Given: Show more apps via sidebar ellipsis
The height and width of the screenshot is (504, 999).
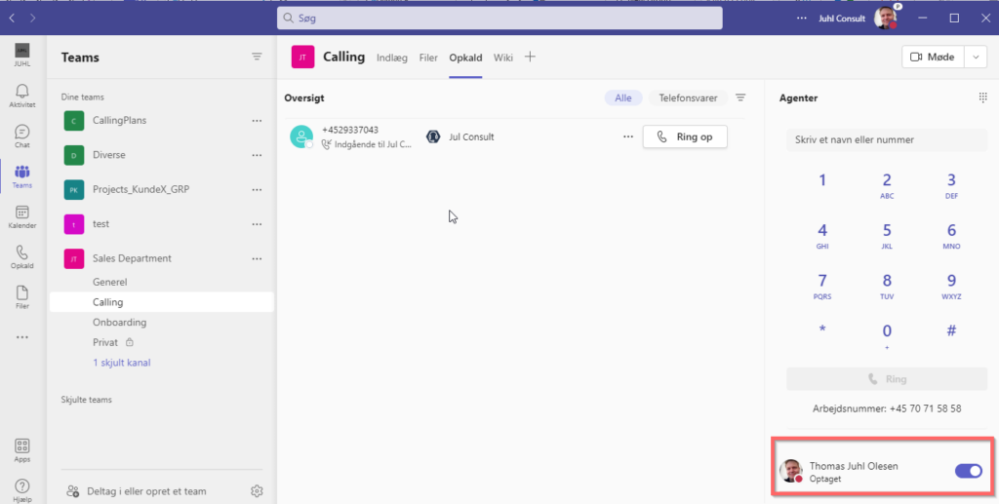Looking at the screenshot, I should [22, 337].
